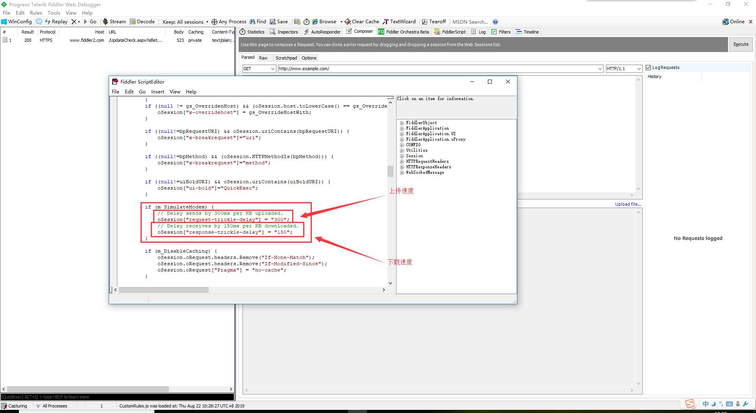Image resolution: width=756 pixels, height=413 pixels.
Task: Click Any Process target picker
Action: pos(229,22)
